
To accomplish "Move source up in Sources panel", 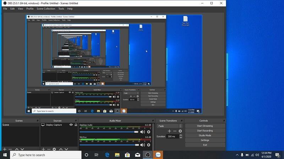I will tap(61, 149).
